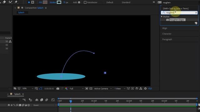Open the Character panel
Screen dimensions: 200x112
pyautogui.click(x=167, y=34)
